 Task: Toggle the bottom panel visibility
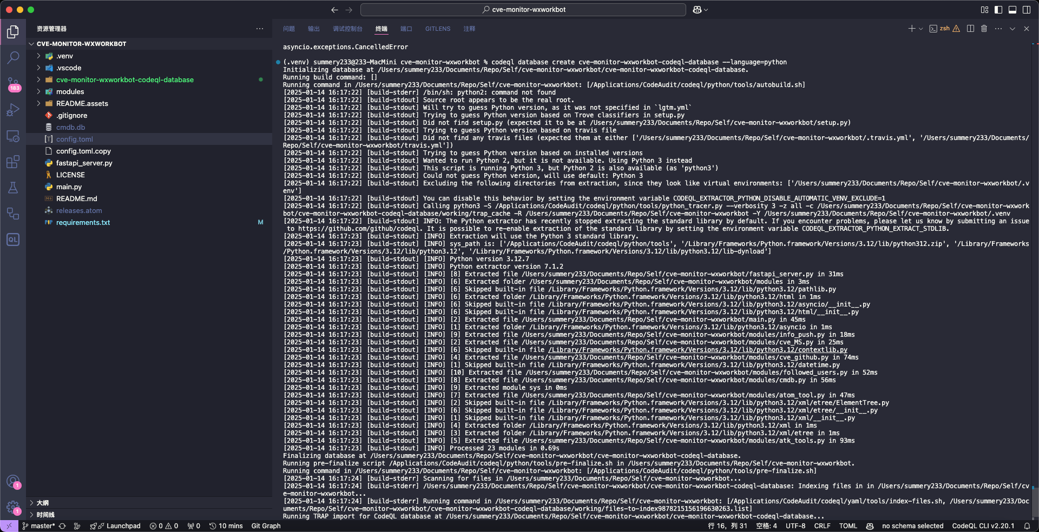[1012, 10]
